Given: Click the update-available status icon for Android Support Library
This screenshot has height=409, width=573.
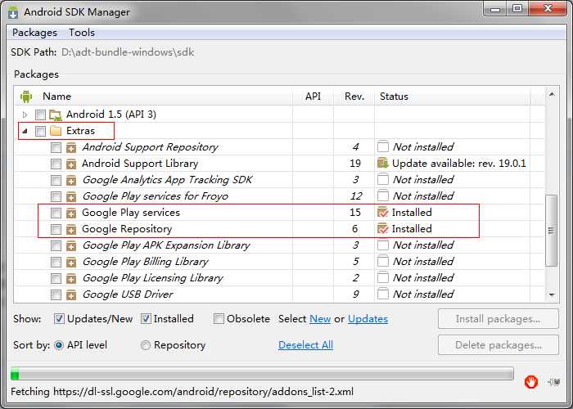Looking at the screenshot, I should (382, 164).
